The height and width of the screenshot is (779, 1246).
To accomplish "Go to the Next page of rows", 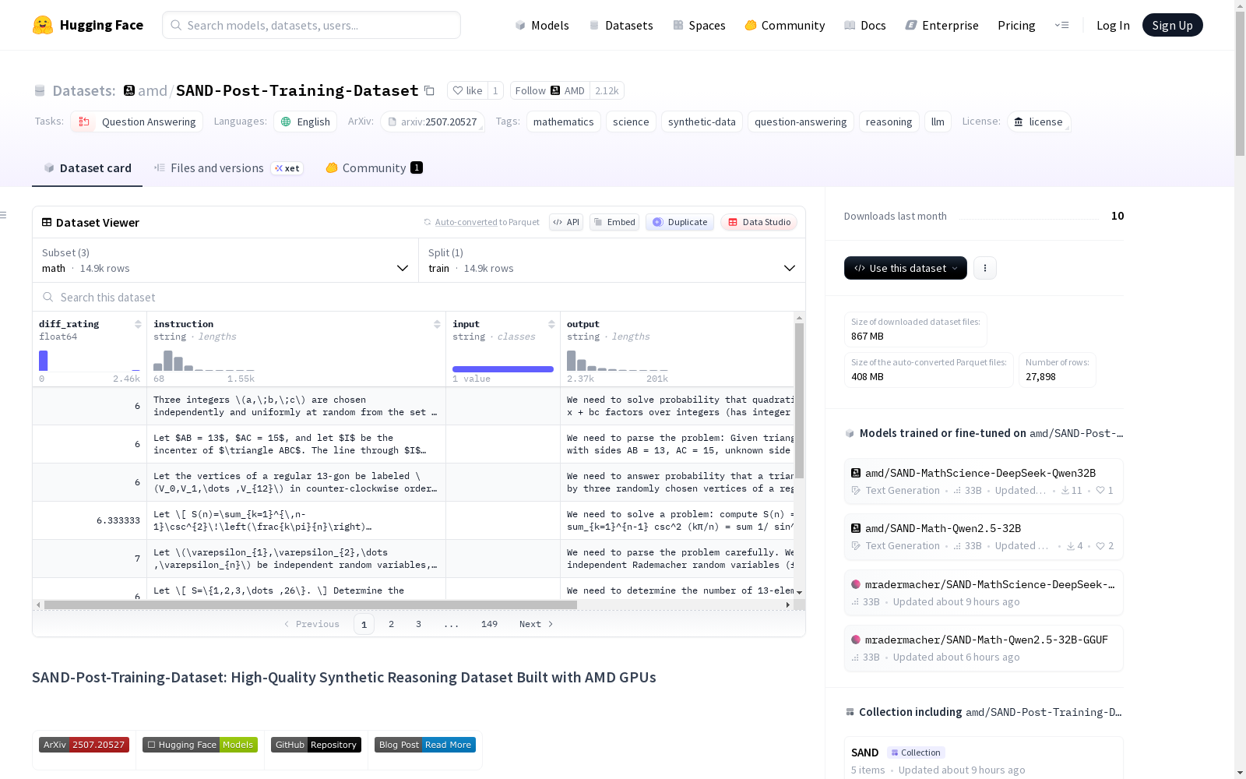I will tap(537, 624).
